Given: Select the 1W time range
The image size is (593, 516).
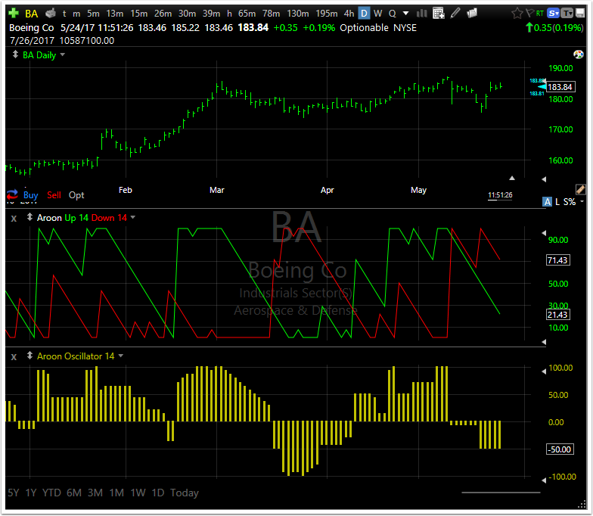Looking at the screenshot, I should [138, 493].
